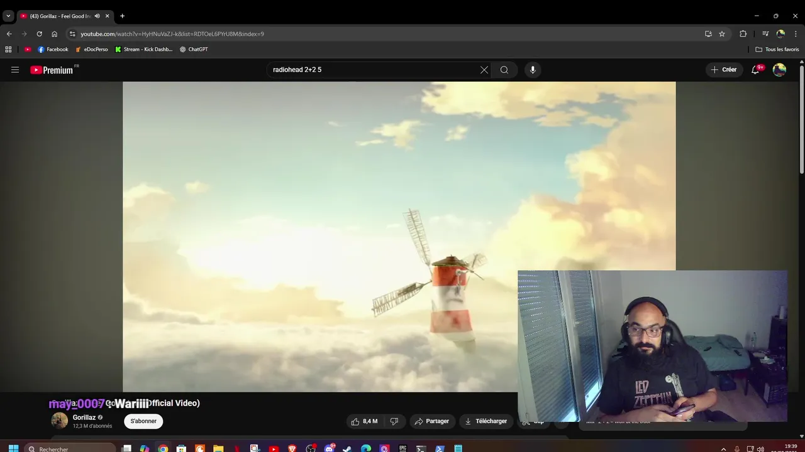Screen dimensions: 805x452
Task: Open a new browser tab
Action: [x=122, y=16]
